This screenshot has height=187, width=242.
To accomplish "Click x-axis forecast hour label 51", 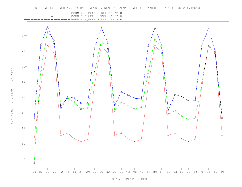I will [148, 172].
